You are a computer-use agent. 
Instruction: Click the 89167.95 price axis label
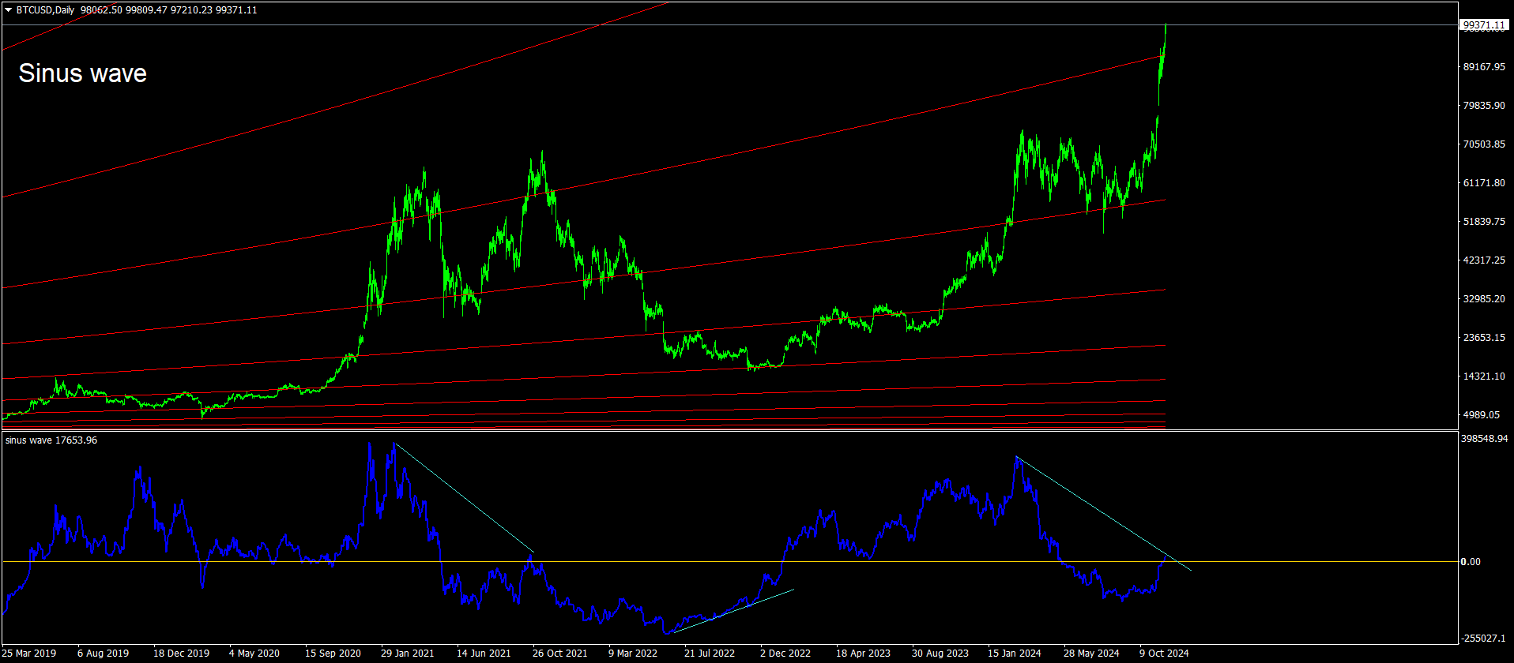click(1484, 67)
